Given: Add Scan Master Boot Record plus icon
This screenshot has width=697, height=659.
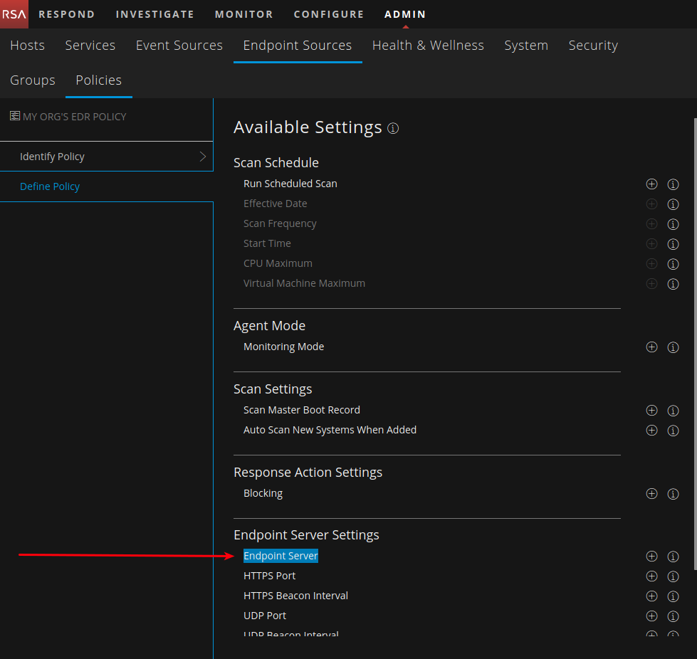Looking at the screenshot, I should point(651,411).
